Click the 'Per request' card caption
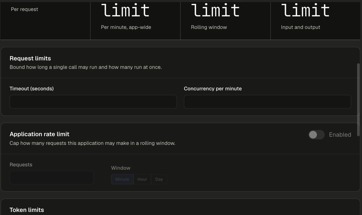Screen dimensions: 362x215 [24, 9]
